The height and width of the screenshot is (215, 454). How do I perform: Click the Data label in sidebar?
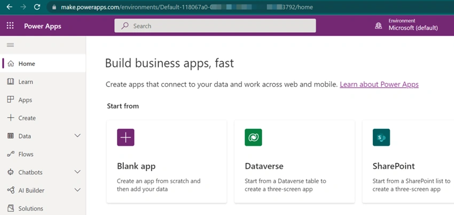coord(25,136)
